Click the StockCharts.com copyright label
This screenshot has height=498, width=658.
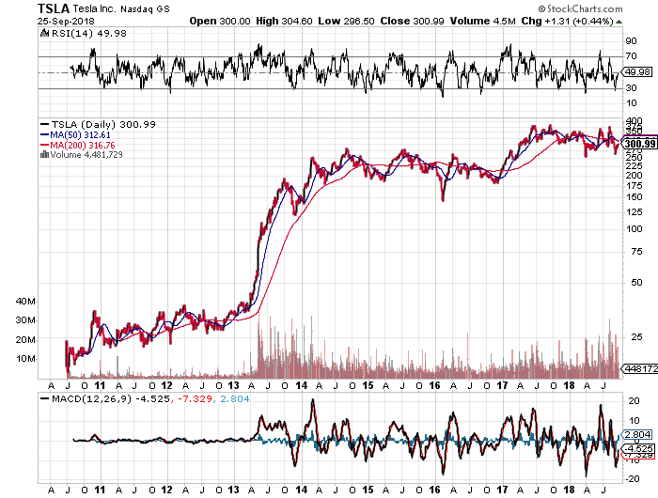pyautogui.click(x=580, y=8)
